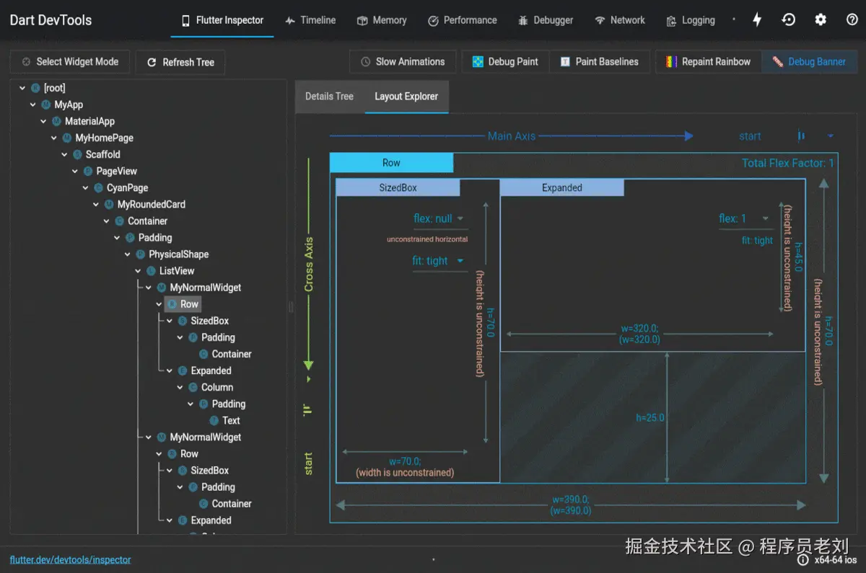Click the Dart DevTools title

[51, 20]
